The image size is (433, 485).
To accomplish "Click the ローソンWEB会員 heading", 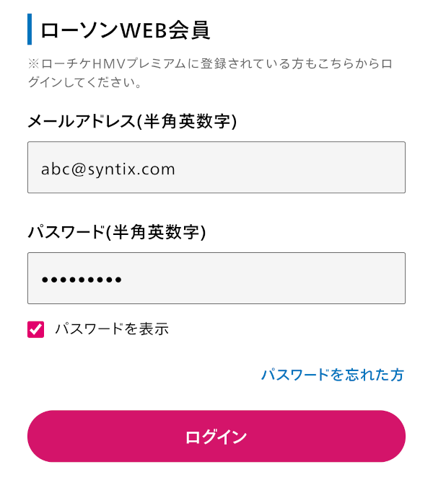I will (125, 30).
